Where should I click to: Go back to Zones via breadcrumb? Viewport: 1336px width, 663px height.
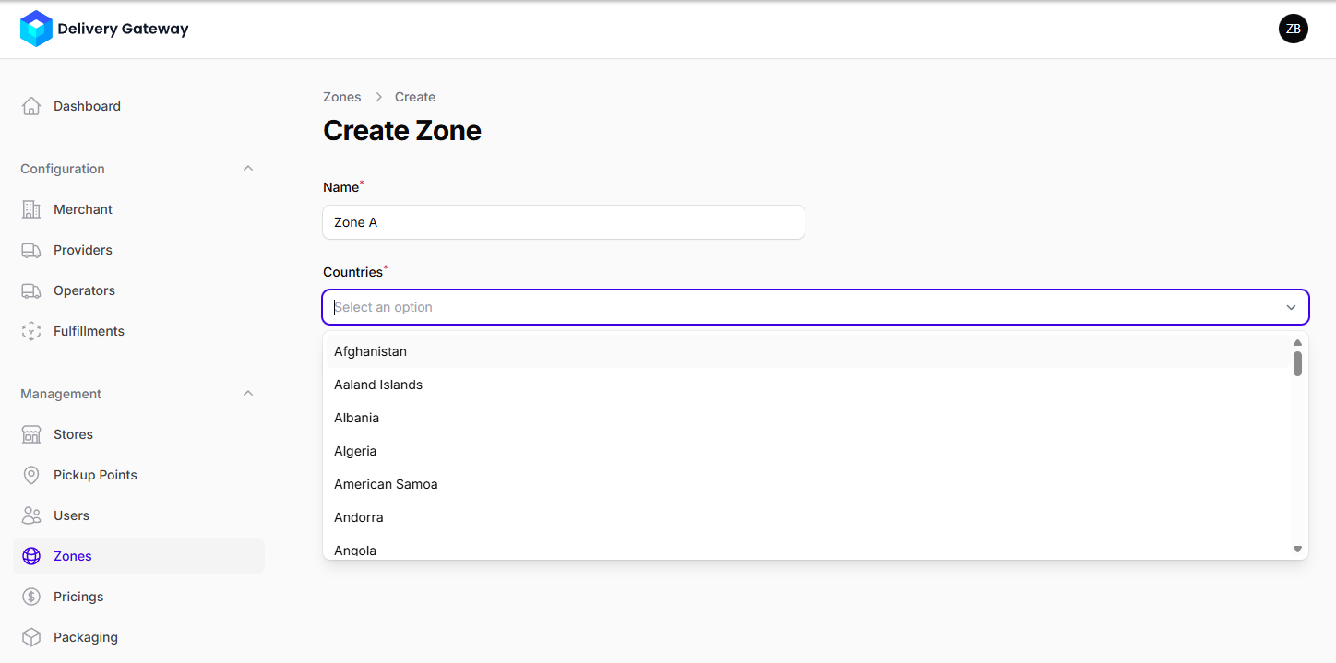(341, 97)
